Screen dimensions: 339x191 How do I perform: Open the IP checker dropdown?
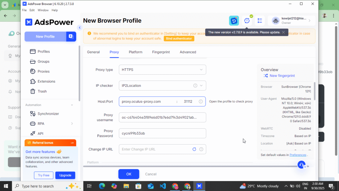click(162, 85)
